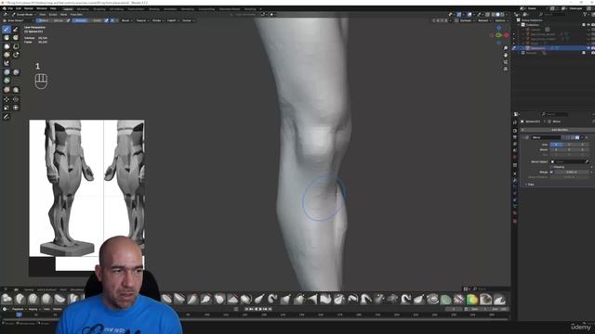Open the Face Sets menu in viewport header

click(76, 15)
